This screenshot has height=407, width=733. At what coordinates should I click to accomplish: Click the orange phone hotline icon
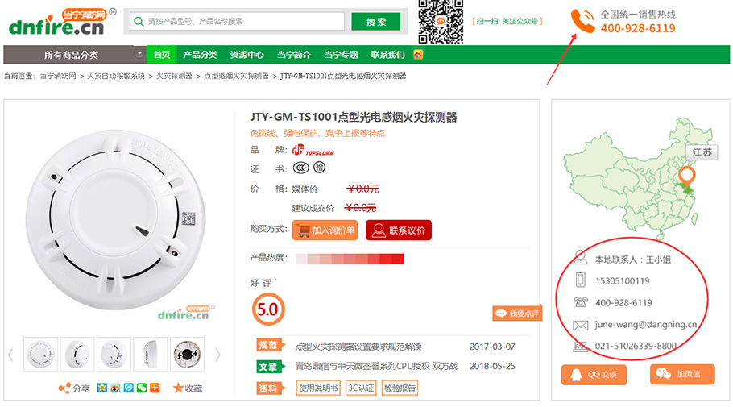click(x=582, y=22)
